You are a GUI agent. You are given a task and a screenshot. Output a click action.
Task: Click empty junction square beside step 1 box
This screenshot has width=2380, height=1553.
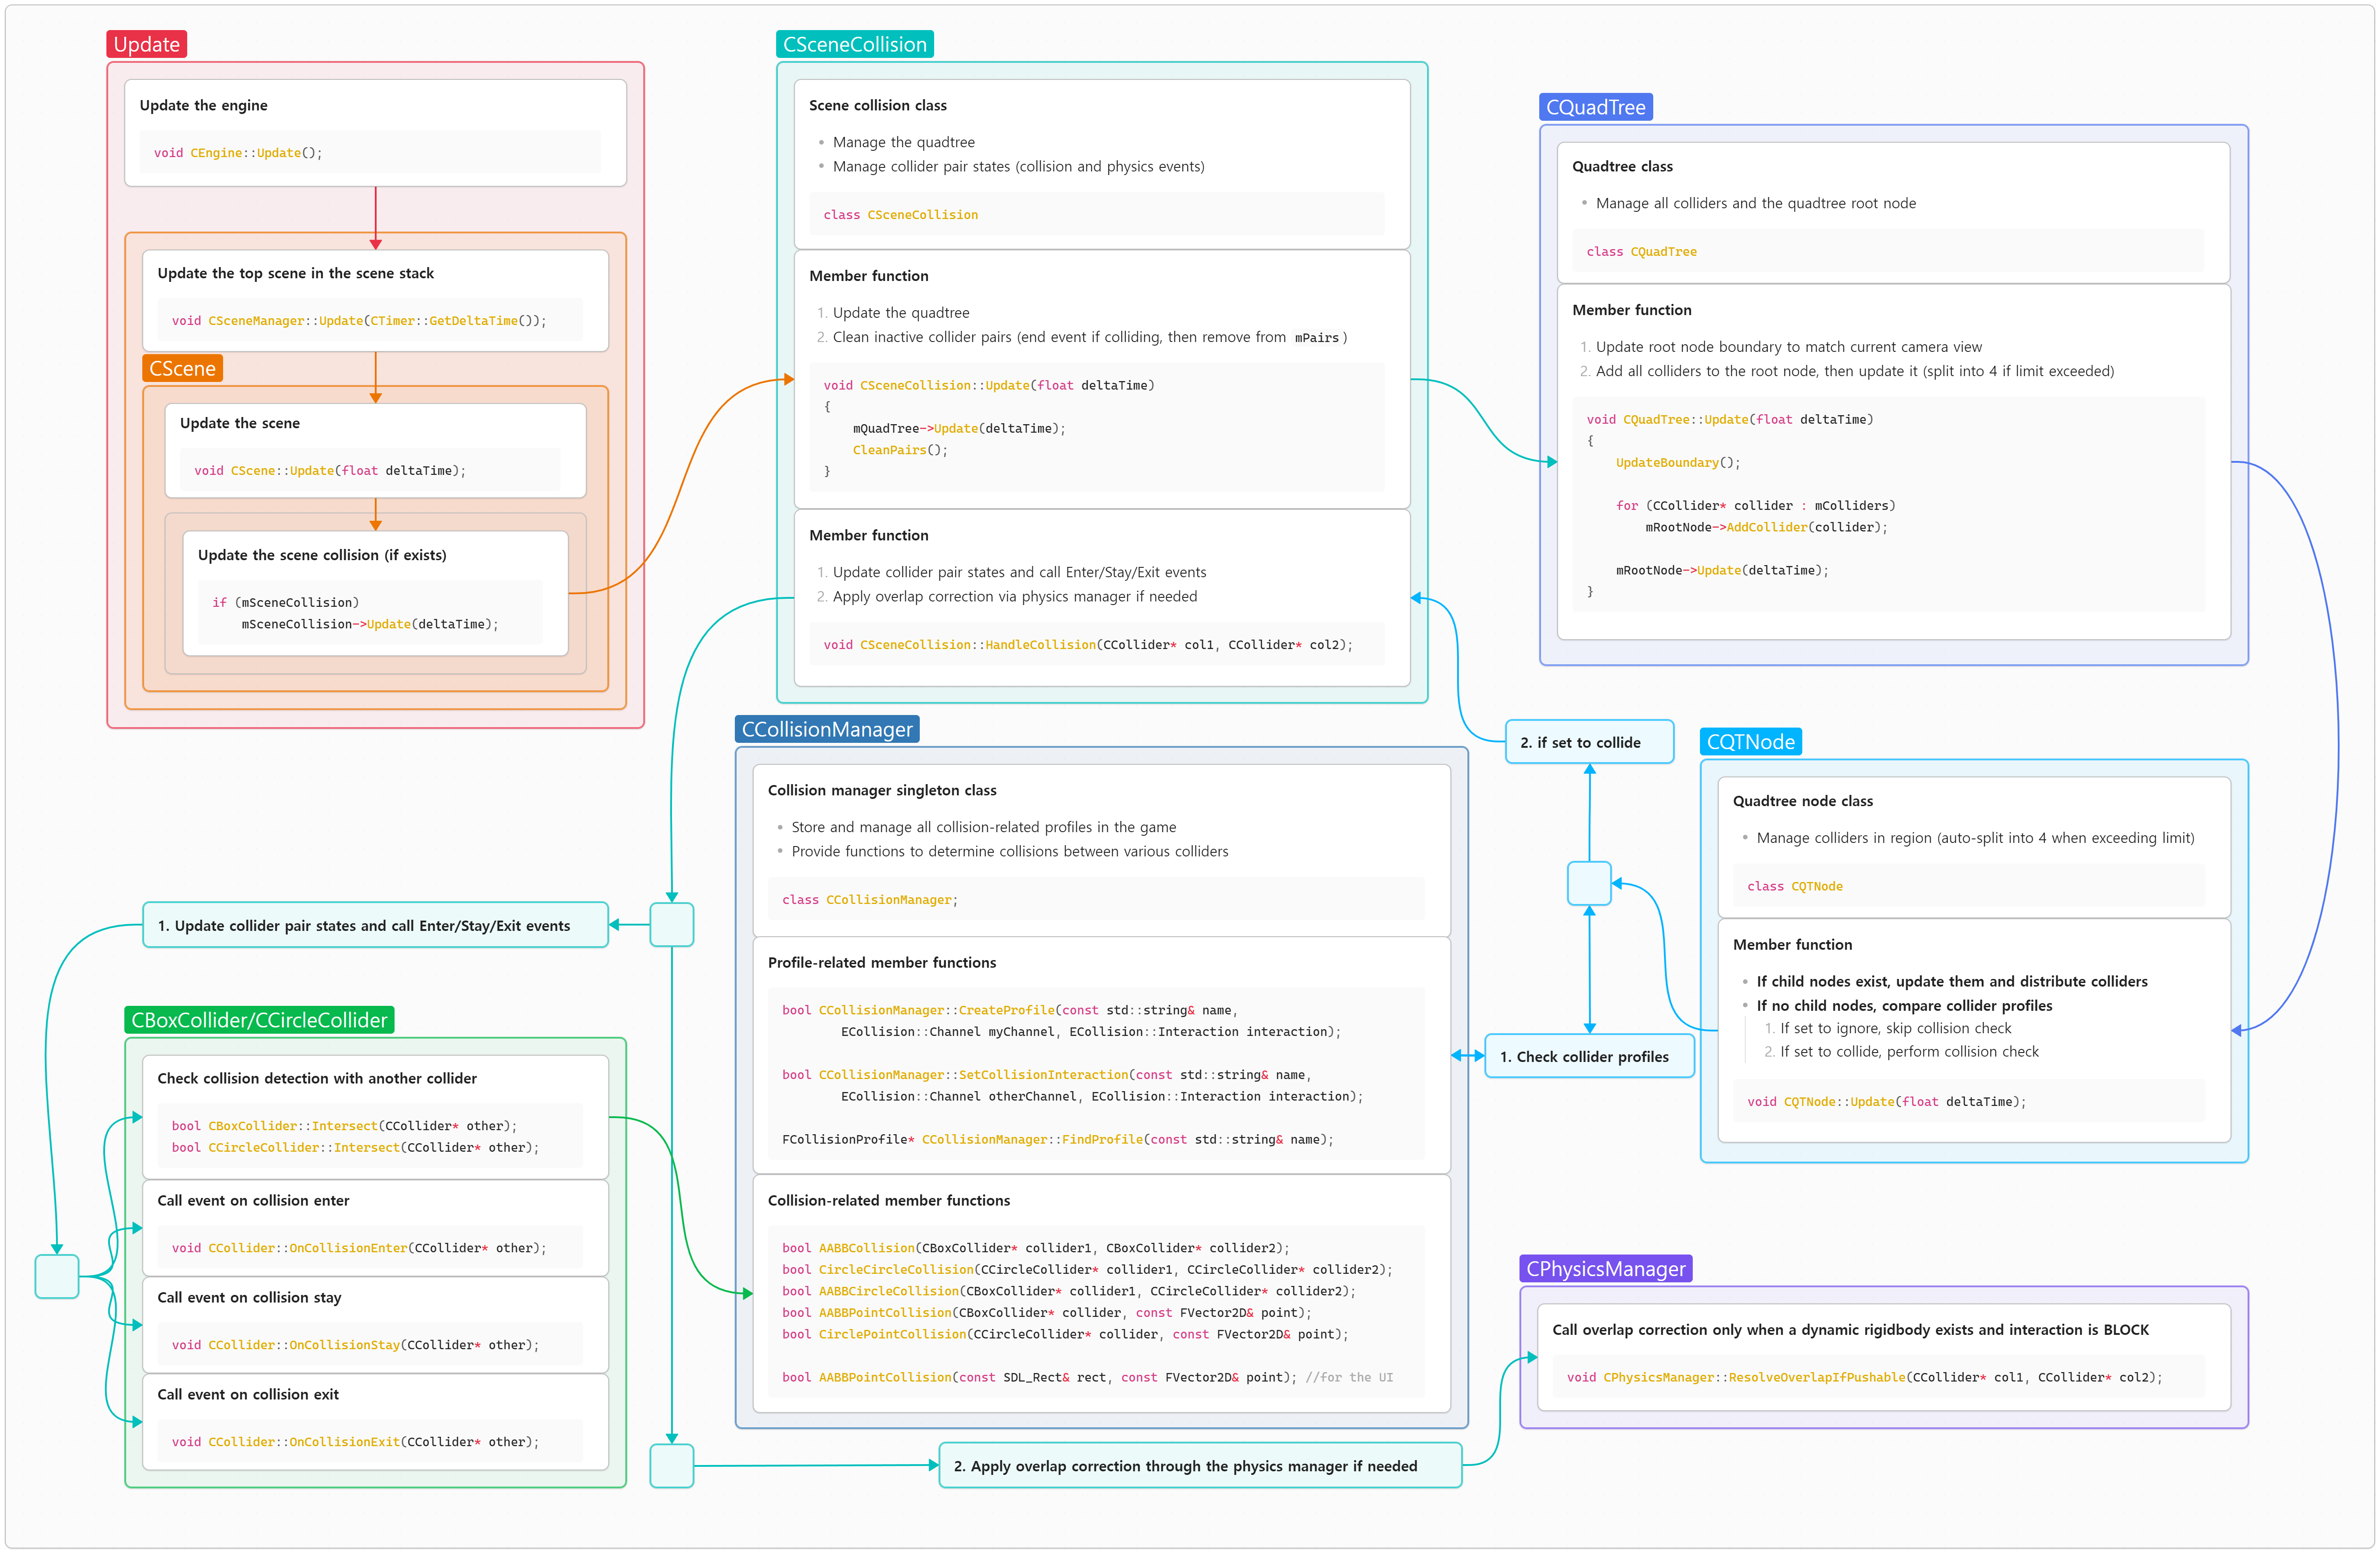(671, 925)
